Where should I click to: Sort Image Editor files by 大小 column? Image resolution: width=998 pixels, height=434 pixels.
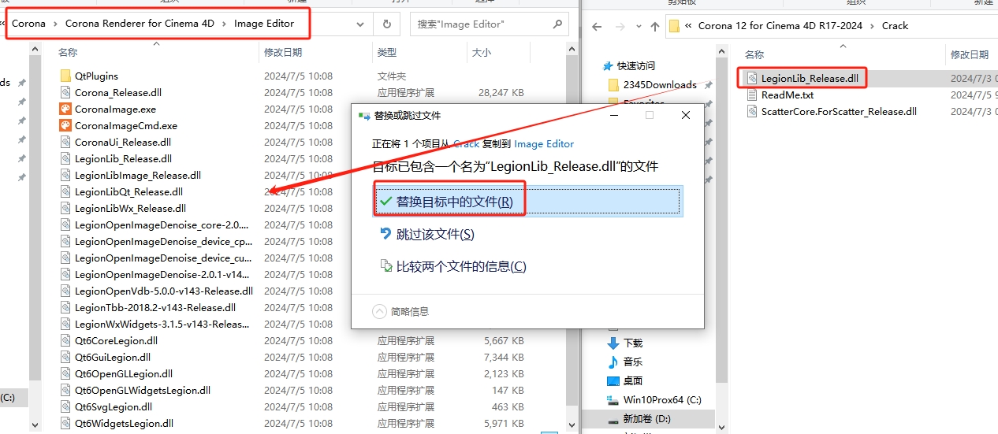[481, 52]
